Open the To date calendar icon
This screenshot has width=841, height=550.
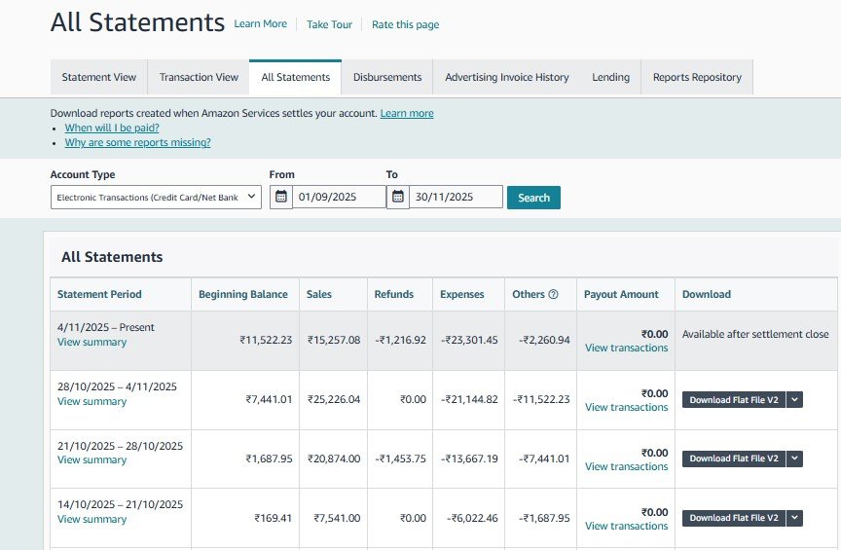pyautogui.click(x=397, y=197)
